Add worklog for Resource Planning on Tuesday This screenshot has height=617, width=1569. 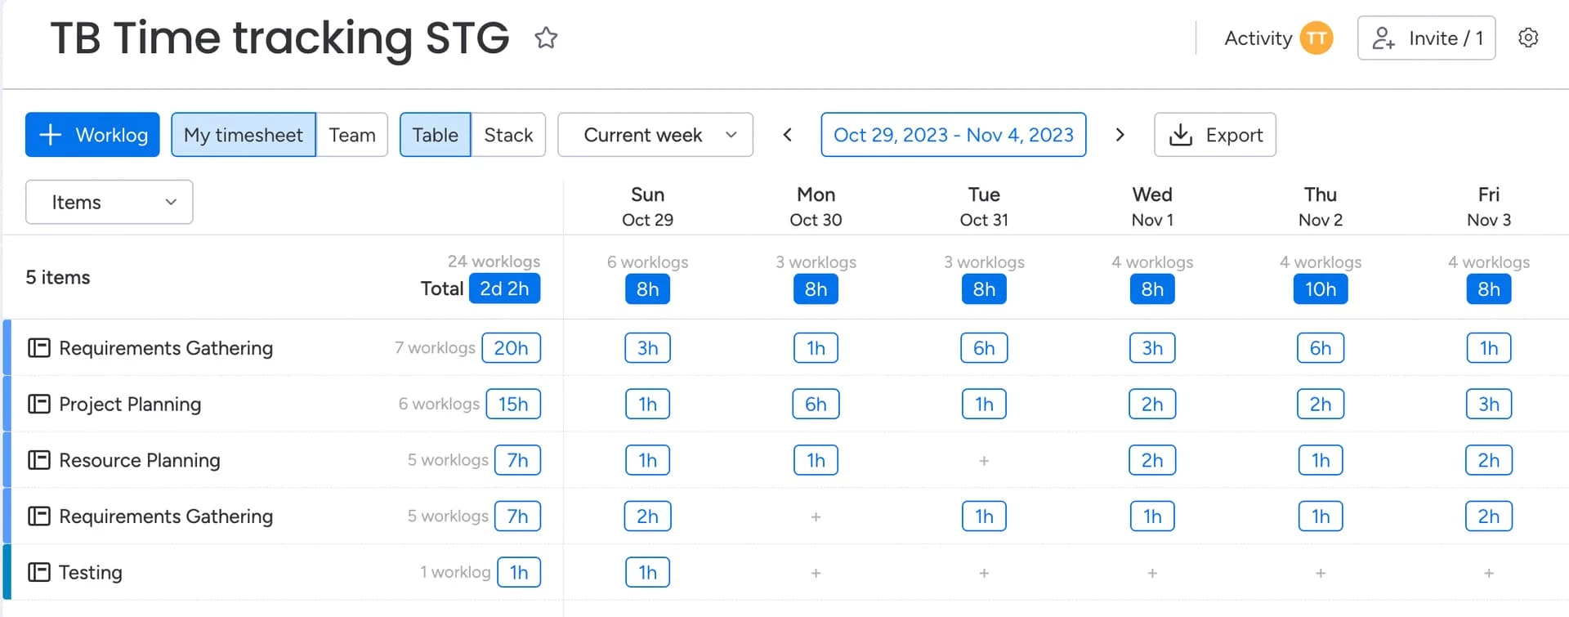984,461
